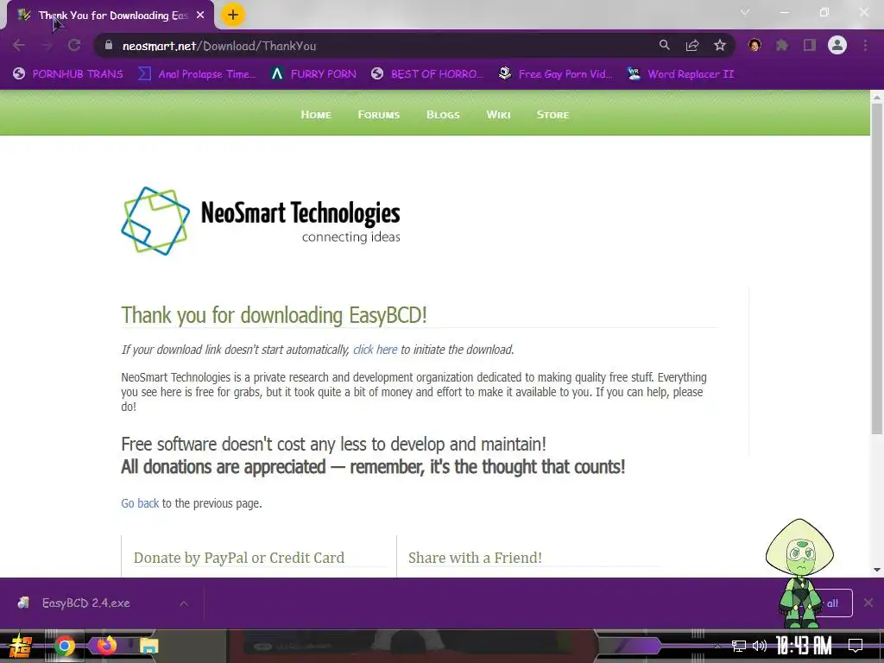The width and height of the screenshot is (884, 663).
Task: Bookmark this page with the star icon
Action: click(x=720, y=46)
